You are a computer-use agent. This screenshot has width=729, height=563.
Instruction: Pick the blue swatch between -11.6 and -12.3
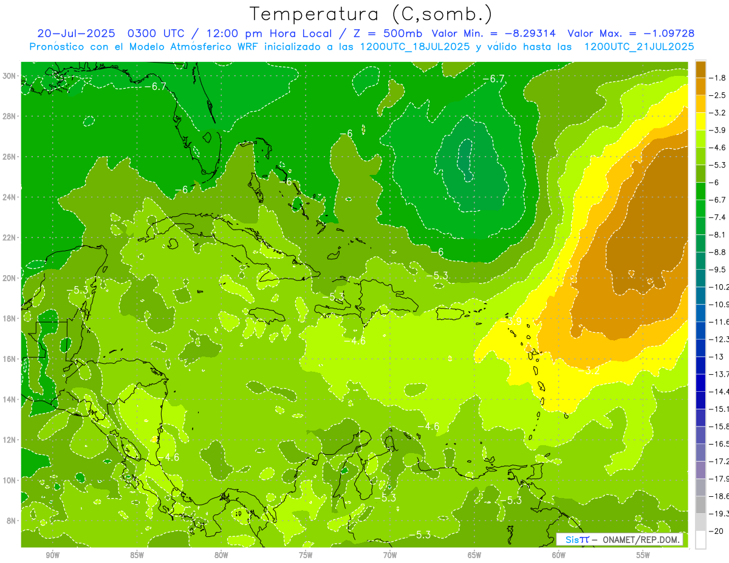pyautogui.click(x=700, y=330)
